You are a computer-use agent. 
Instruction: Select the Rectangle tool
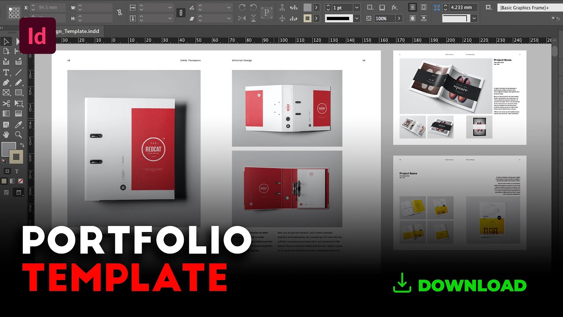[18, 93]
